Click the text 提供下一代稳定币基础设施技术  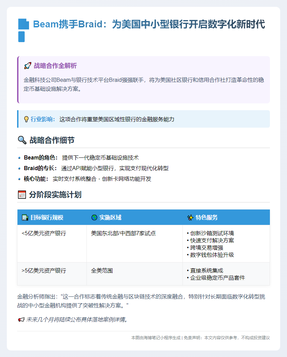(100, 157)
